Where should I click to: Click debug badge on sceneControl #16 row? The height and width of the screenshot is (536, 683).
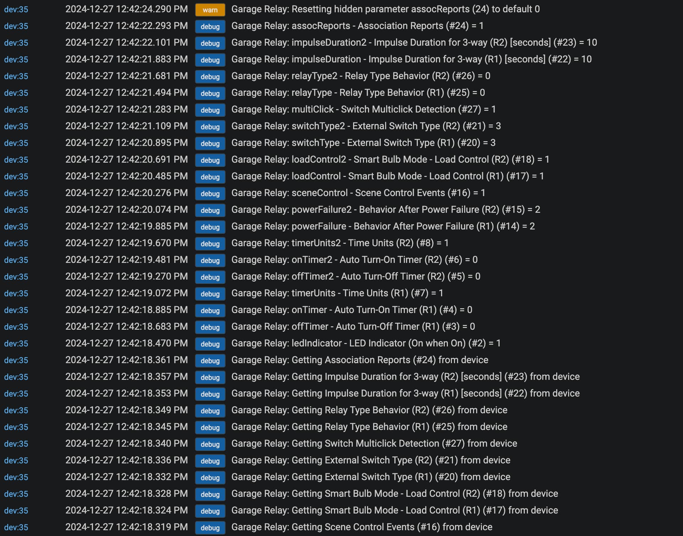click(x=210, y=194)
